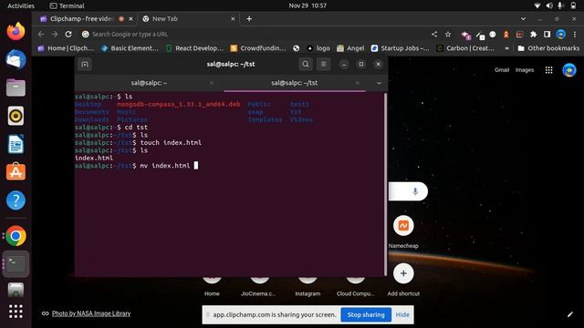Open Ubuntu Software store from dock

click(x=16, y=172)
